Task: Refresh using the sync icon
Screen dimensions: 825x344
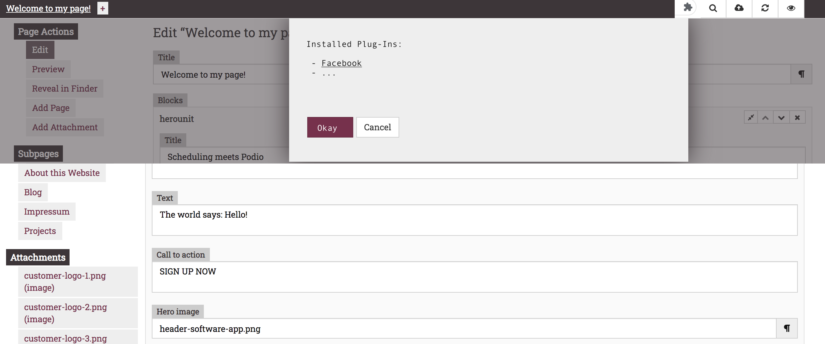Action: (765, 8)
